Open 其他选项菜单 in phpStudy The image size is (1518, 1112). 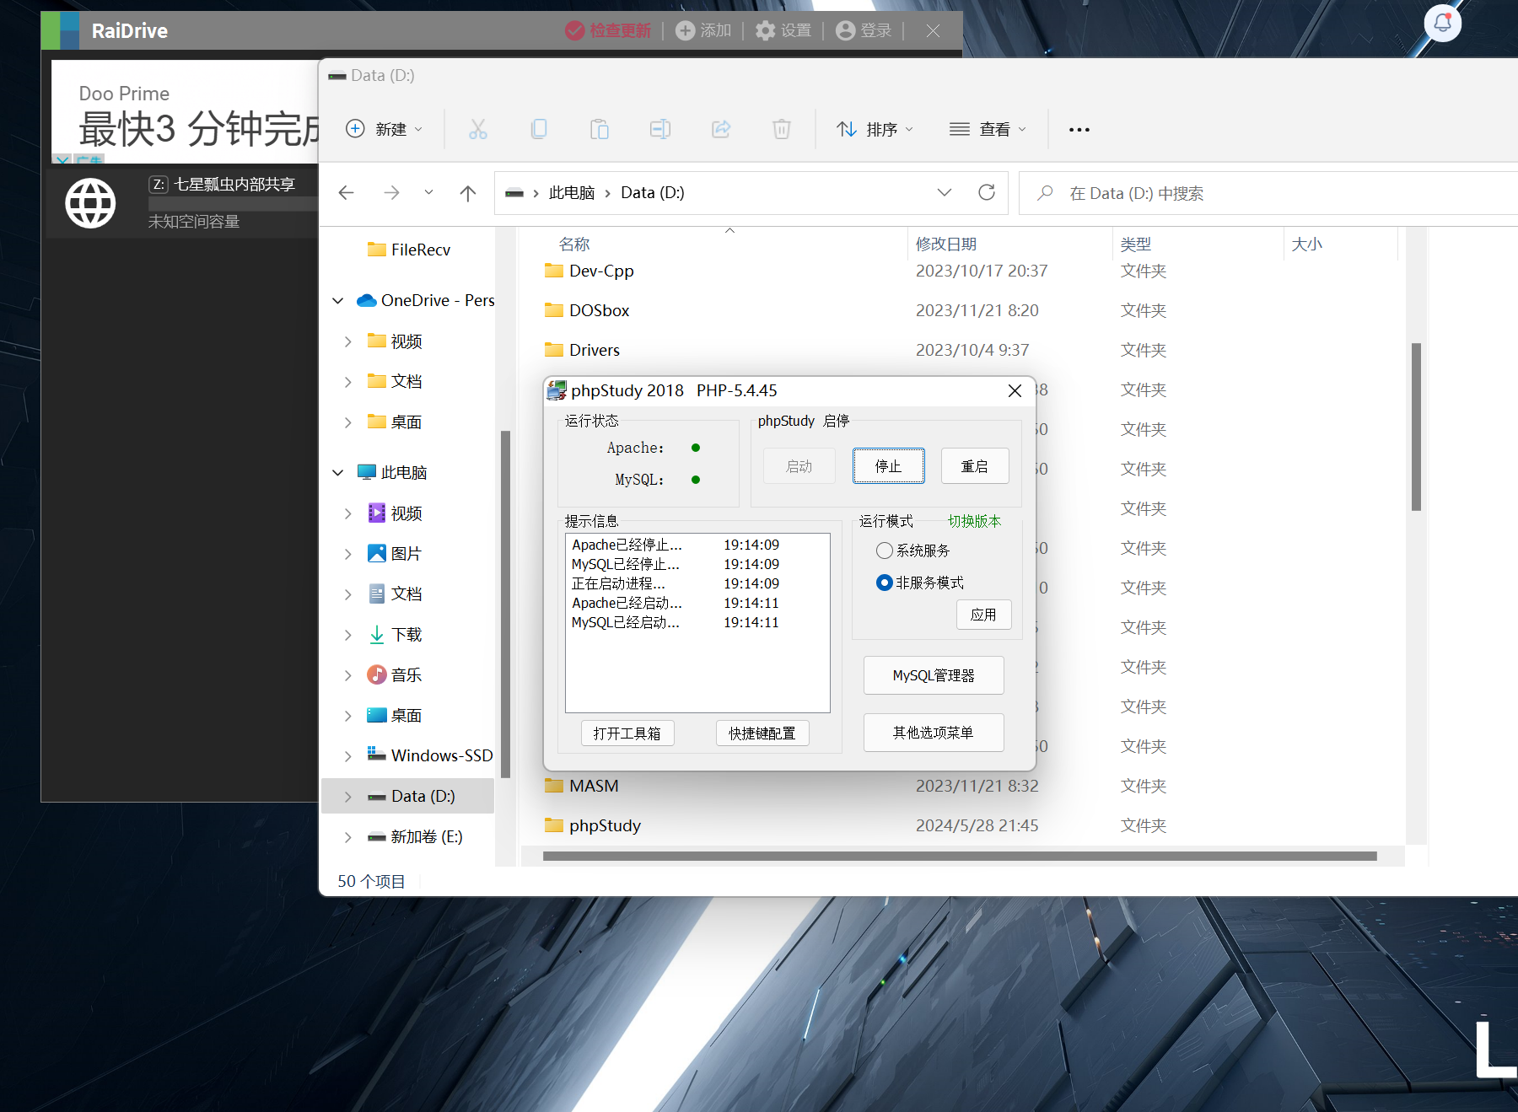coord(934,733)
